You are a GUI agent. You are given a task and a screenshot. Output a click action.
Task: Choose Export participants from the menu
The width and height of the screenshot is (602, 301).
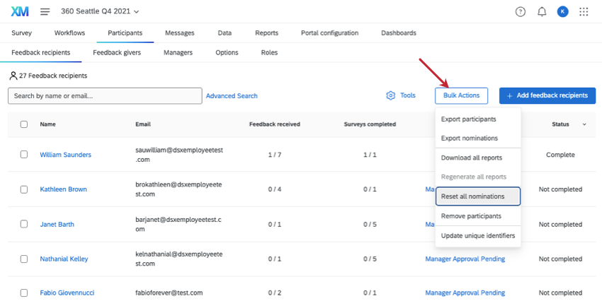(x=478, y=119)
